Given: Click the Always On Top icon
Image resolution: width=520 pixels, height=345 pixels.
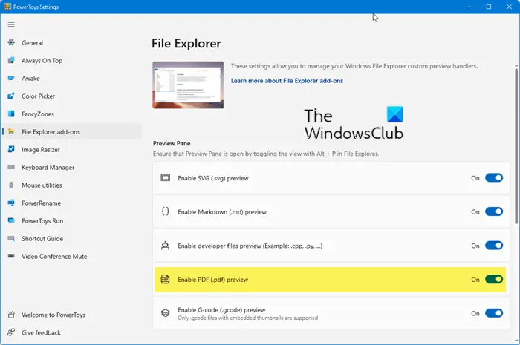Looking at the screenshot, I should tap(11, 60).
